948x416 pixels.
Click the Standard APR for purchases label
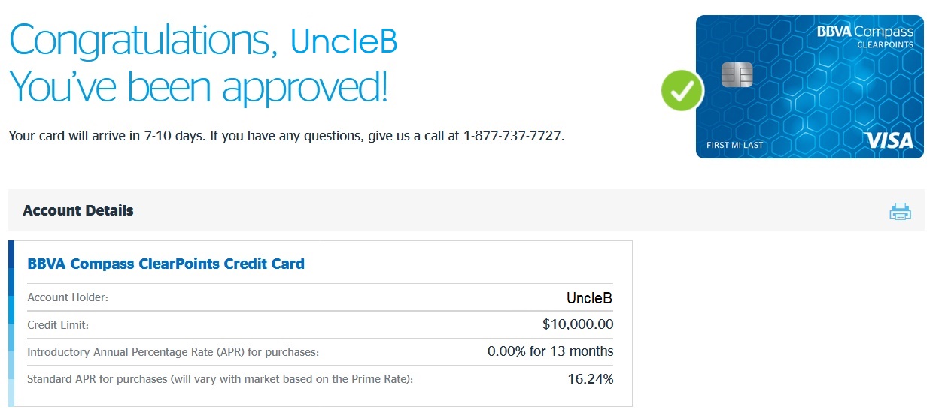[x=220, y=379]
